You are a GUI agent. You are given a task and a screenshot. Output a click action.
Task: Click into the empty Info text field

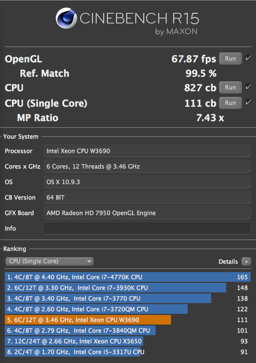(x=147, y=228)
